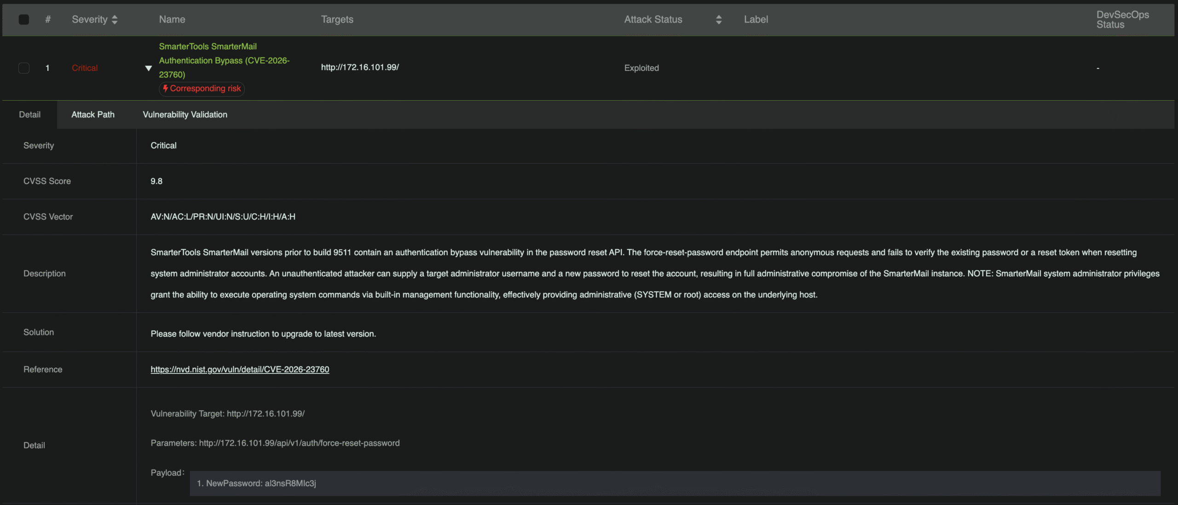Click the Label column header
The image size is (1178, 505).
click(756, 19)
